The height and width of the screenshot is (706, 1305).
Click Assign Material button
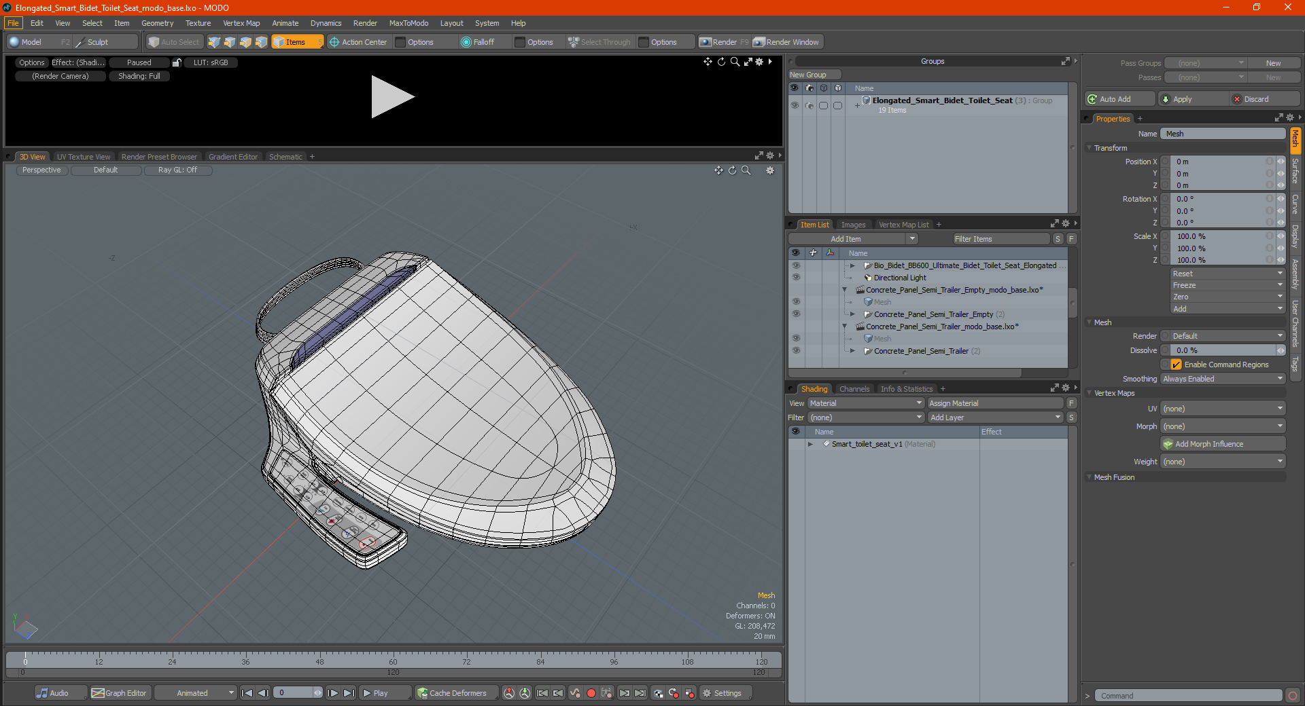coord(995,403)
